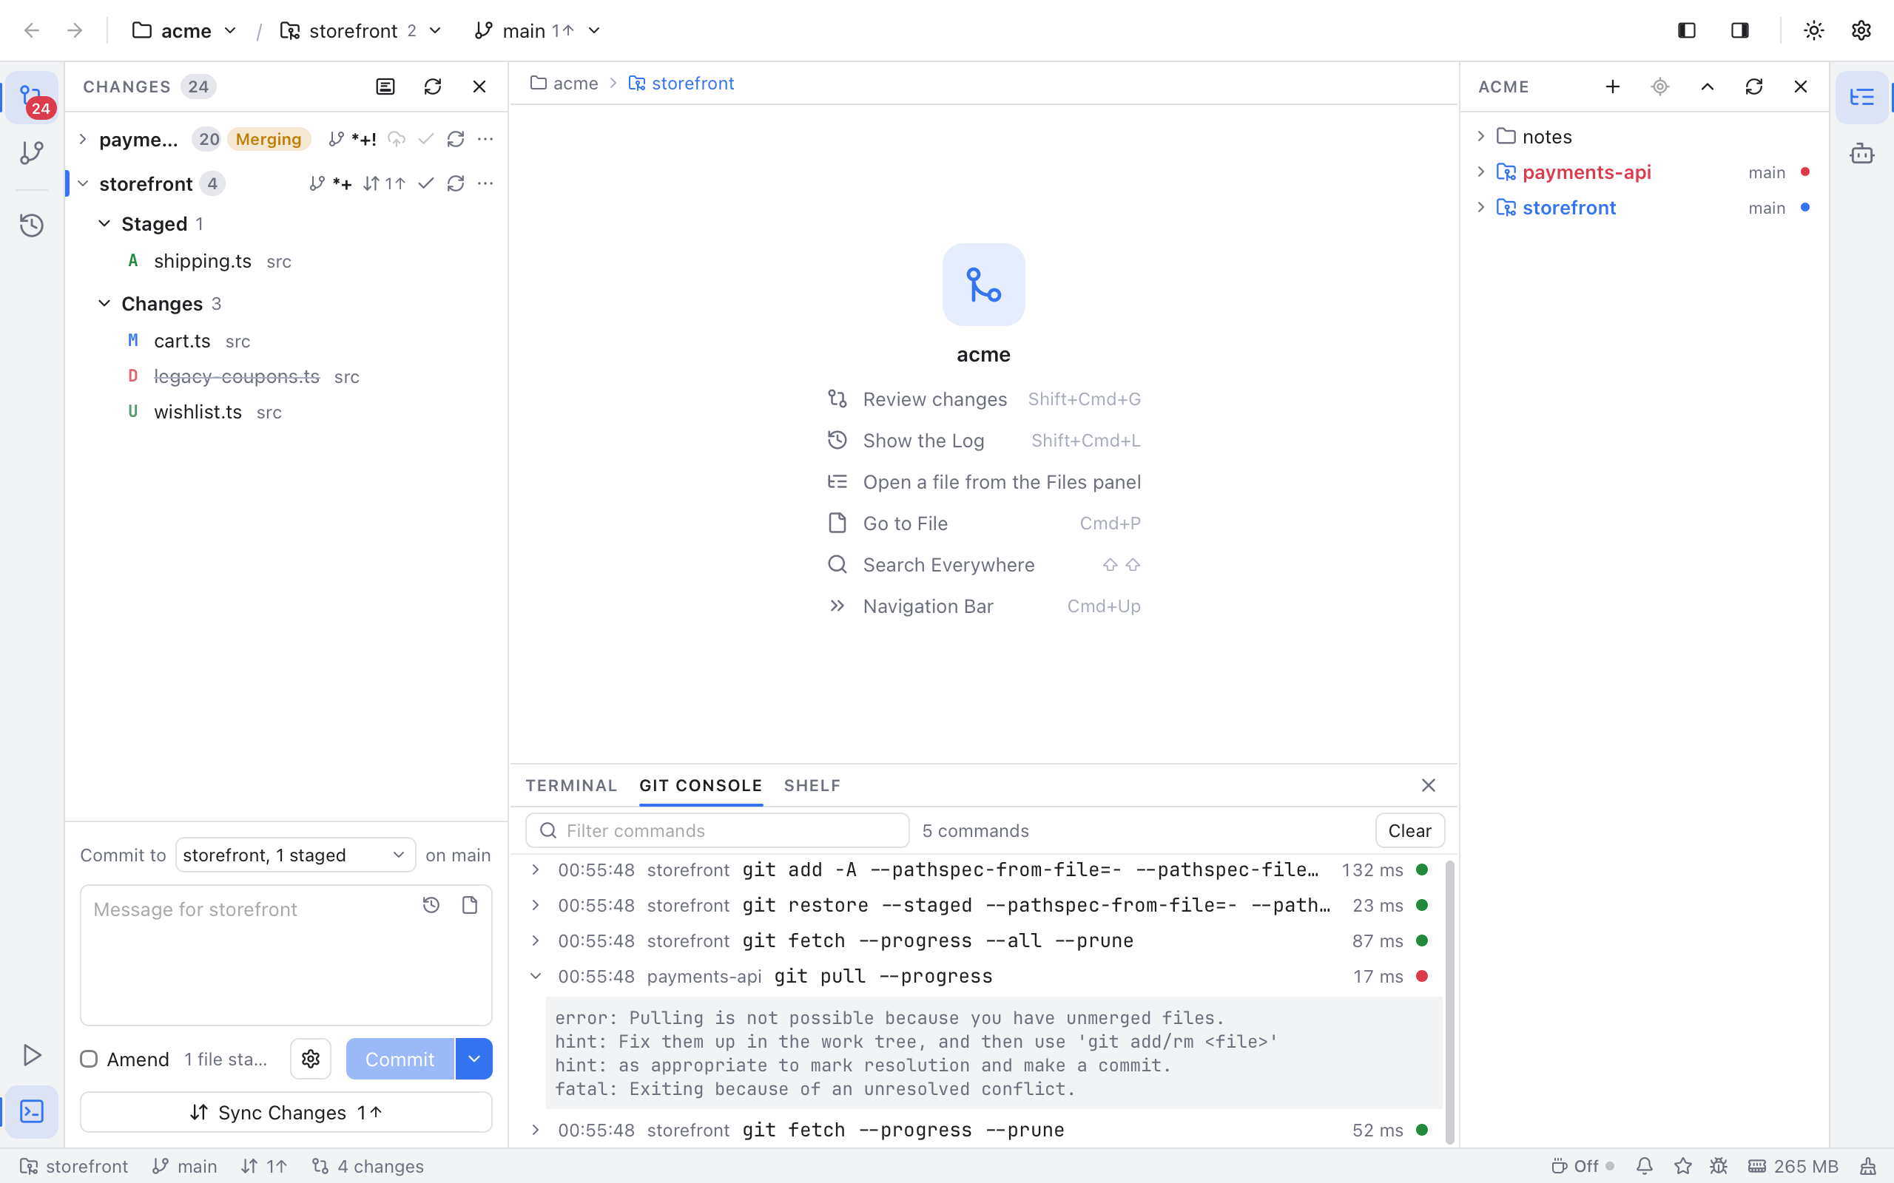
Task: Click the Clear button in Git console
Action: [1410, 831]
